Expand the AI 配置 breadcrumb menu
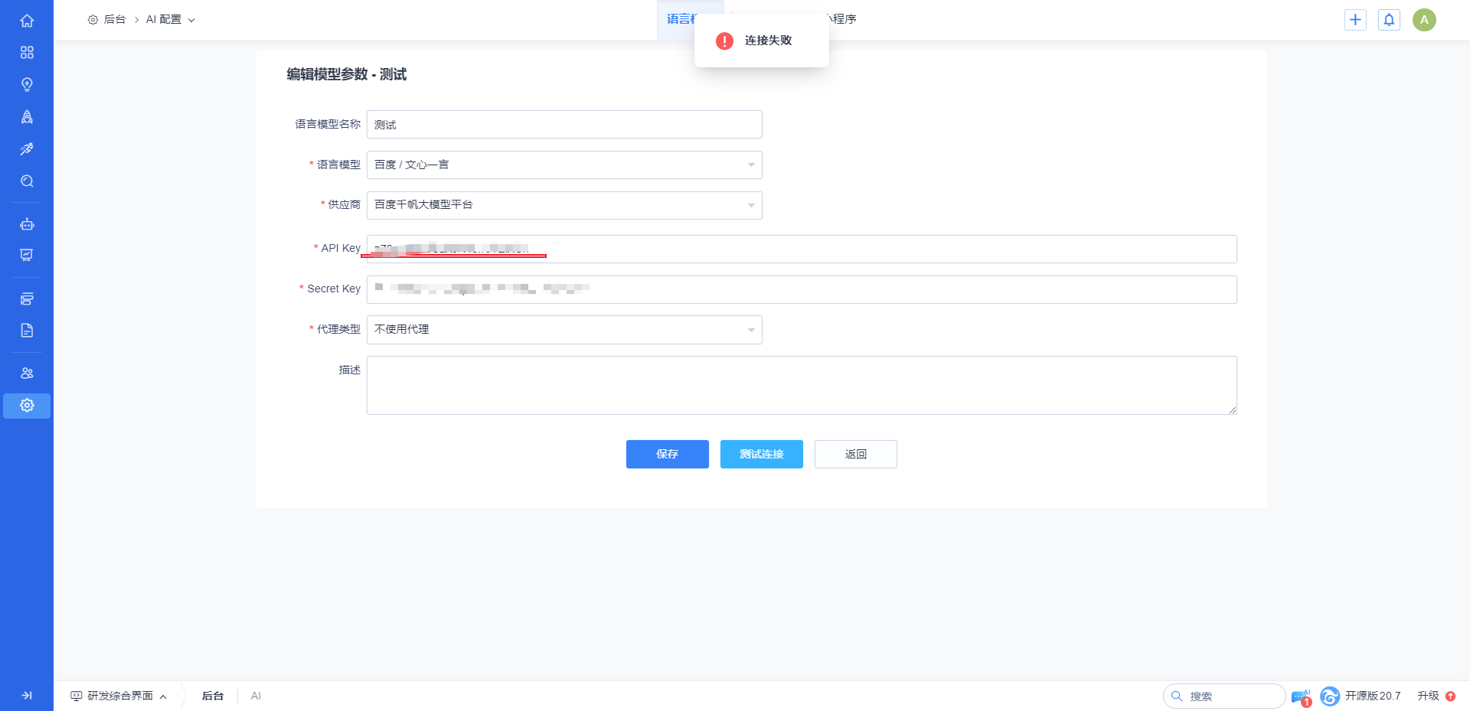Image resolution: width=1470 pixels, height=711 pixels. tap(171, 20)
